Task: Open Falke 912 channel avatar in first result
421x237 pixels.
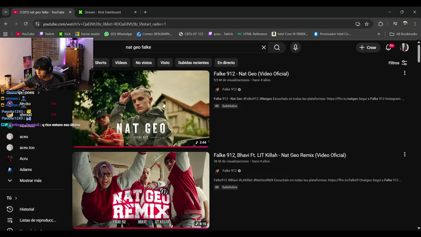Action: pyautogui.click(x=217, y=90)
